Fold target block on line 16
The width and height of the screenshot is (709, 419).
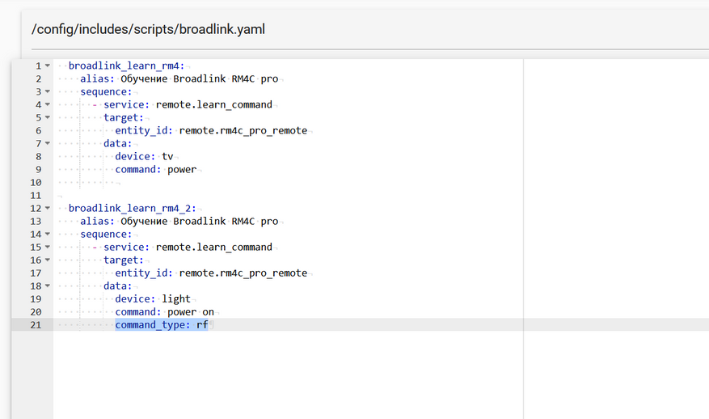point(48,260)
